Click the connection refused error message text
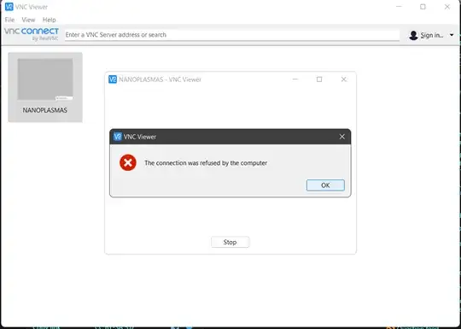461x329 pixels. [206, 163]
